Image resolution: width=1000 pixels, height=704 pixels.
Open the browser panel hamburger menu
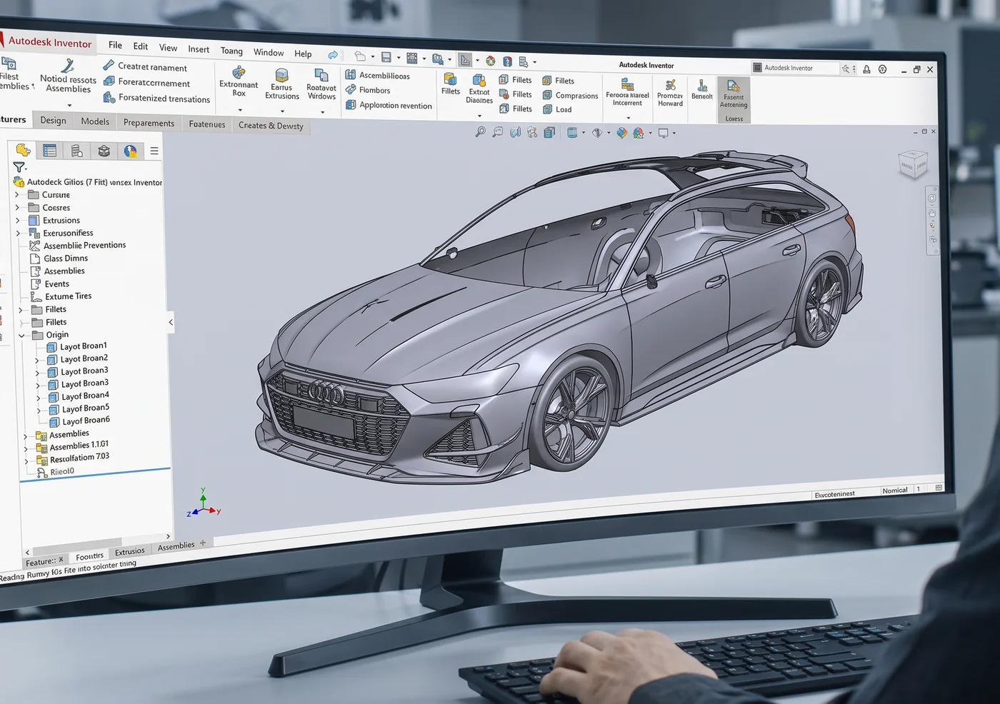point(154,151)
